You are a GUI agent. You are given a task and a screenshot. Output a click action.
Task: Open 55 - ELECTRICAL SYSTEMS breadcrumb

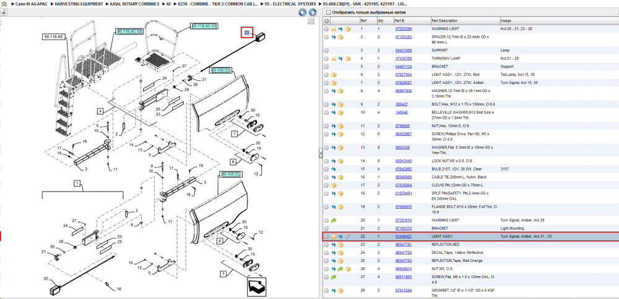290,4
